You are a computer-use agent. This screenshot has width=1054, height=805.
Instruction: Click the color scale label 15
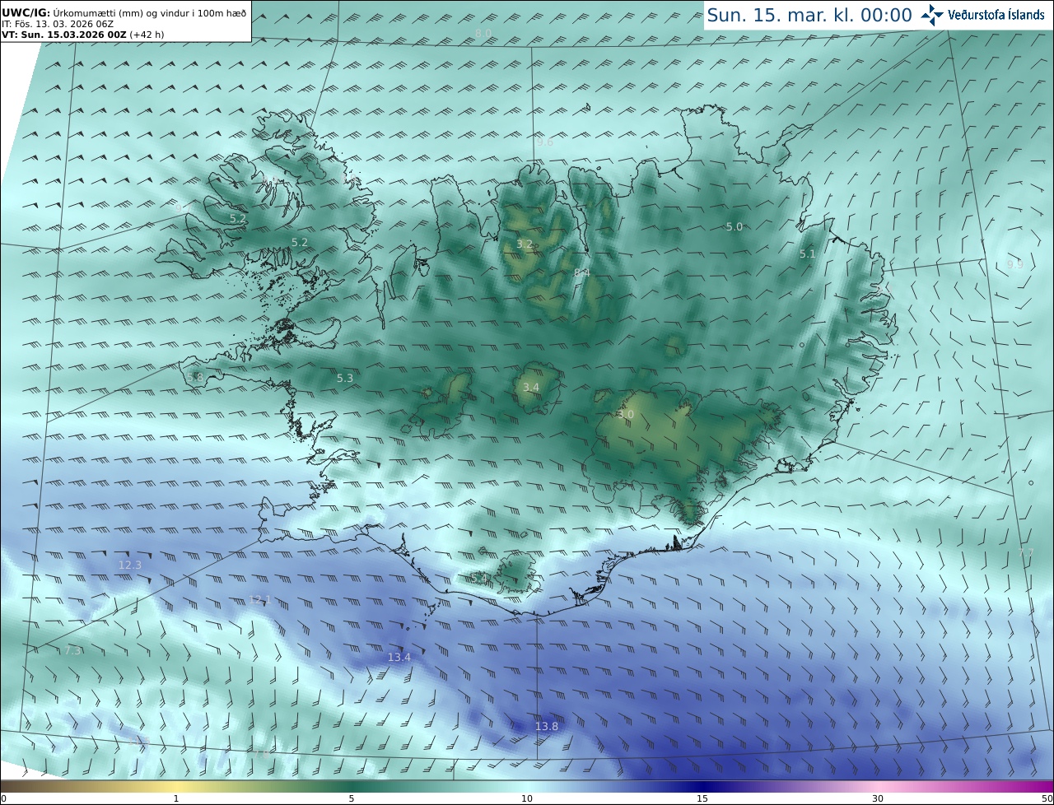[702, 798]
